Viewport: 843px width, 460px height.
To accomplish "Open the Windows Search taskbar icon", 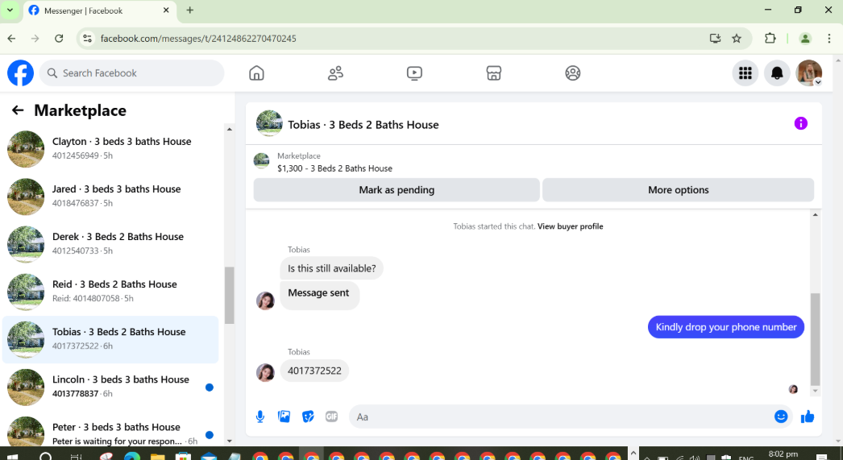I will coord(46,457).
